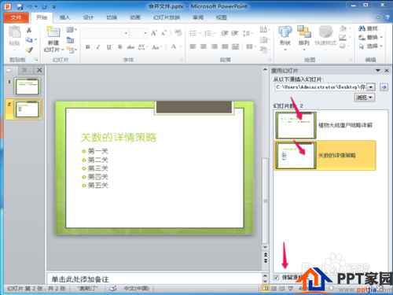Image resolution: width=393 pixels, height=295 pixels.
Task: Open the font name dropdown
Action: click(x=126, y=33)
